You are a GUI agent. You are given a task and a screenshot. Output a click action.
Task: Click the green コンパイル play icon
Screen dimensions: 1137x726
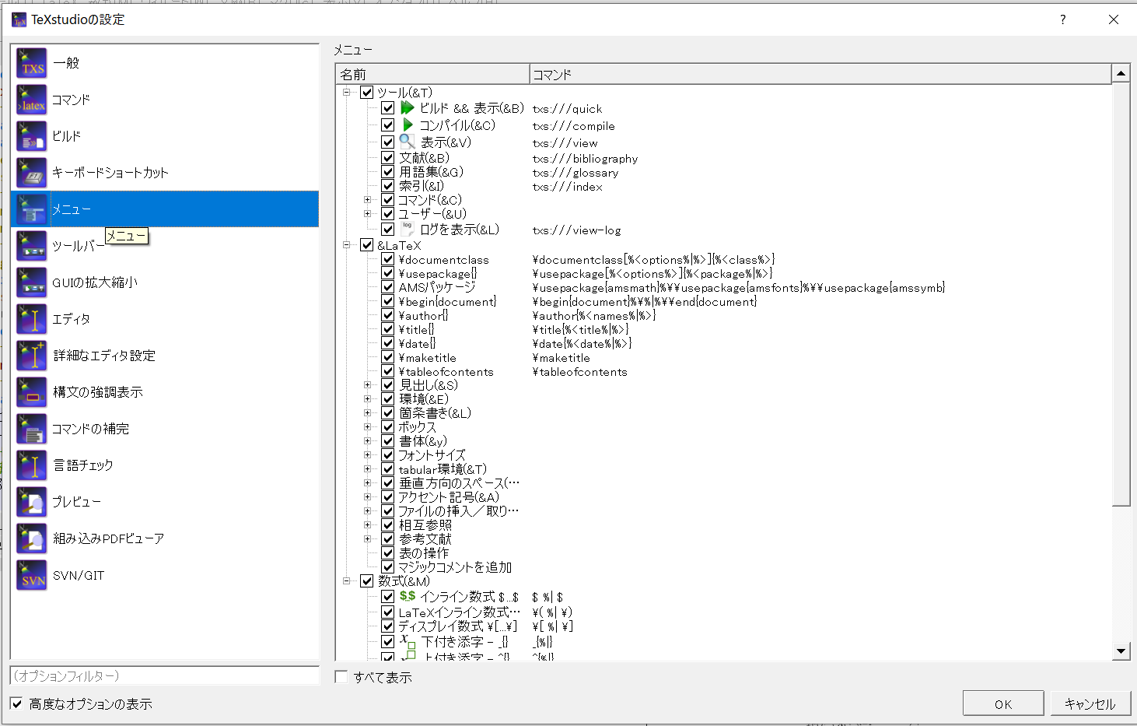click(408, 125)
